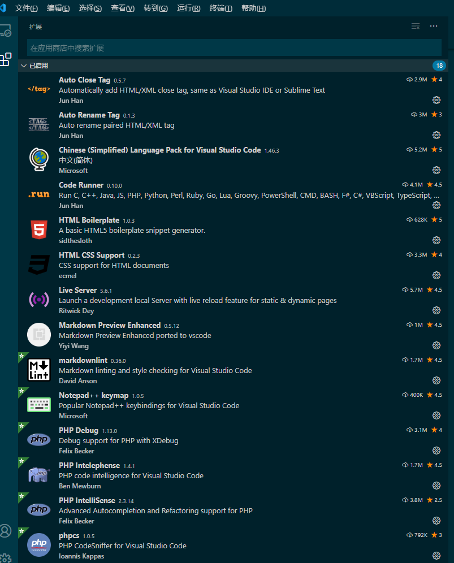Click author name Yiyi Wang
Viewport: 454px width, 563px height.
[73, 346]
